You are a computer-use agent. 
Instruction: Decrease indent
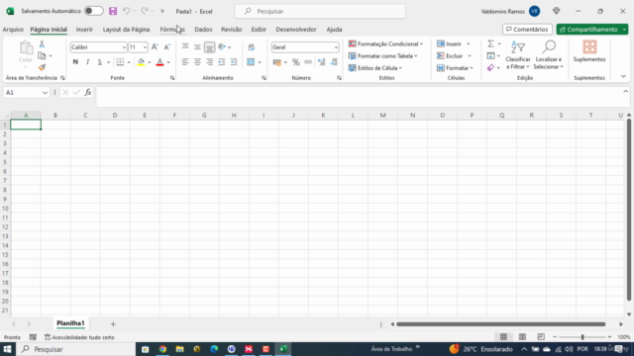coord(222,62)
